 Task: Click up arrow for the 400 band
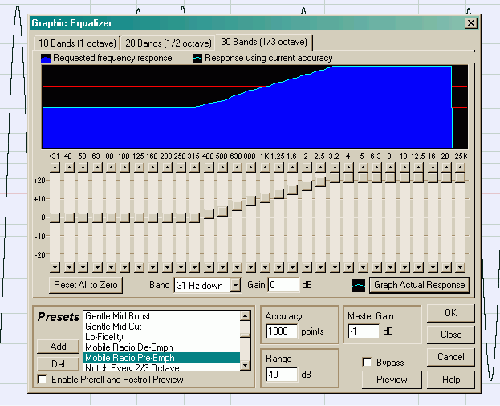click(209, 168)
